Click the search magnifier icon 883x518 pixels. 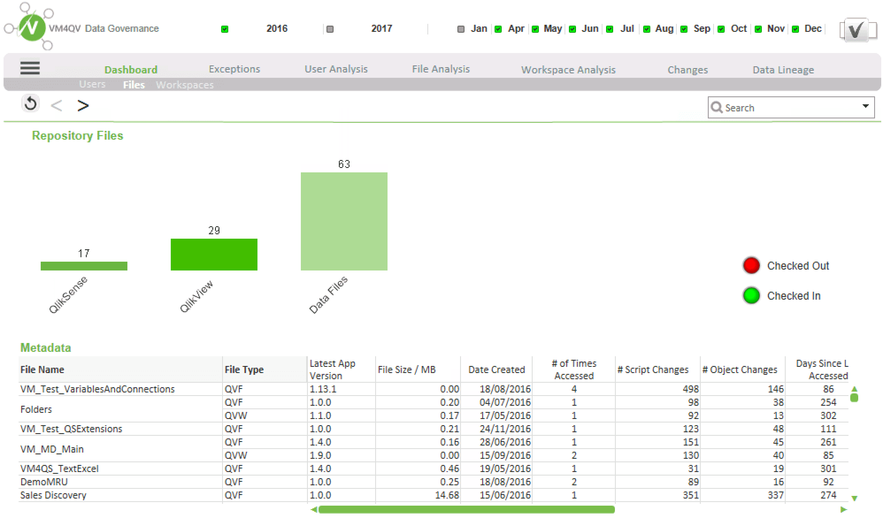pos(716,107)
